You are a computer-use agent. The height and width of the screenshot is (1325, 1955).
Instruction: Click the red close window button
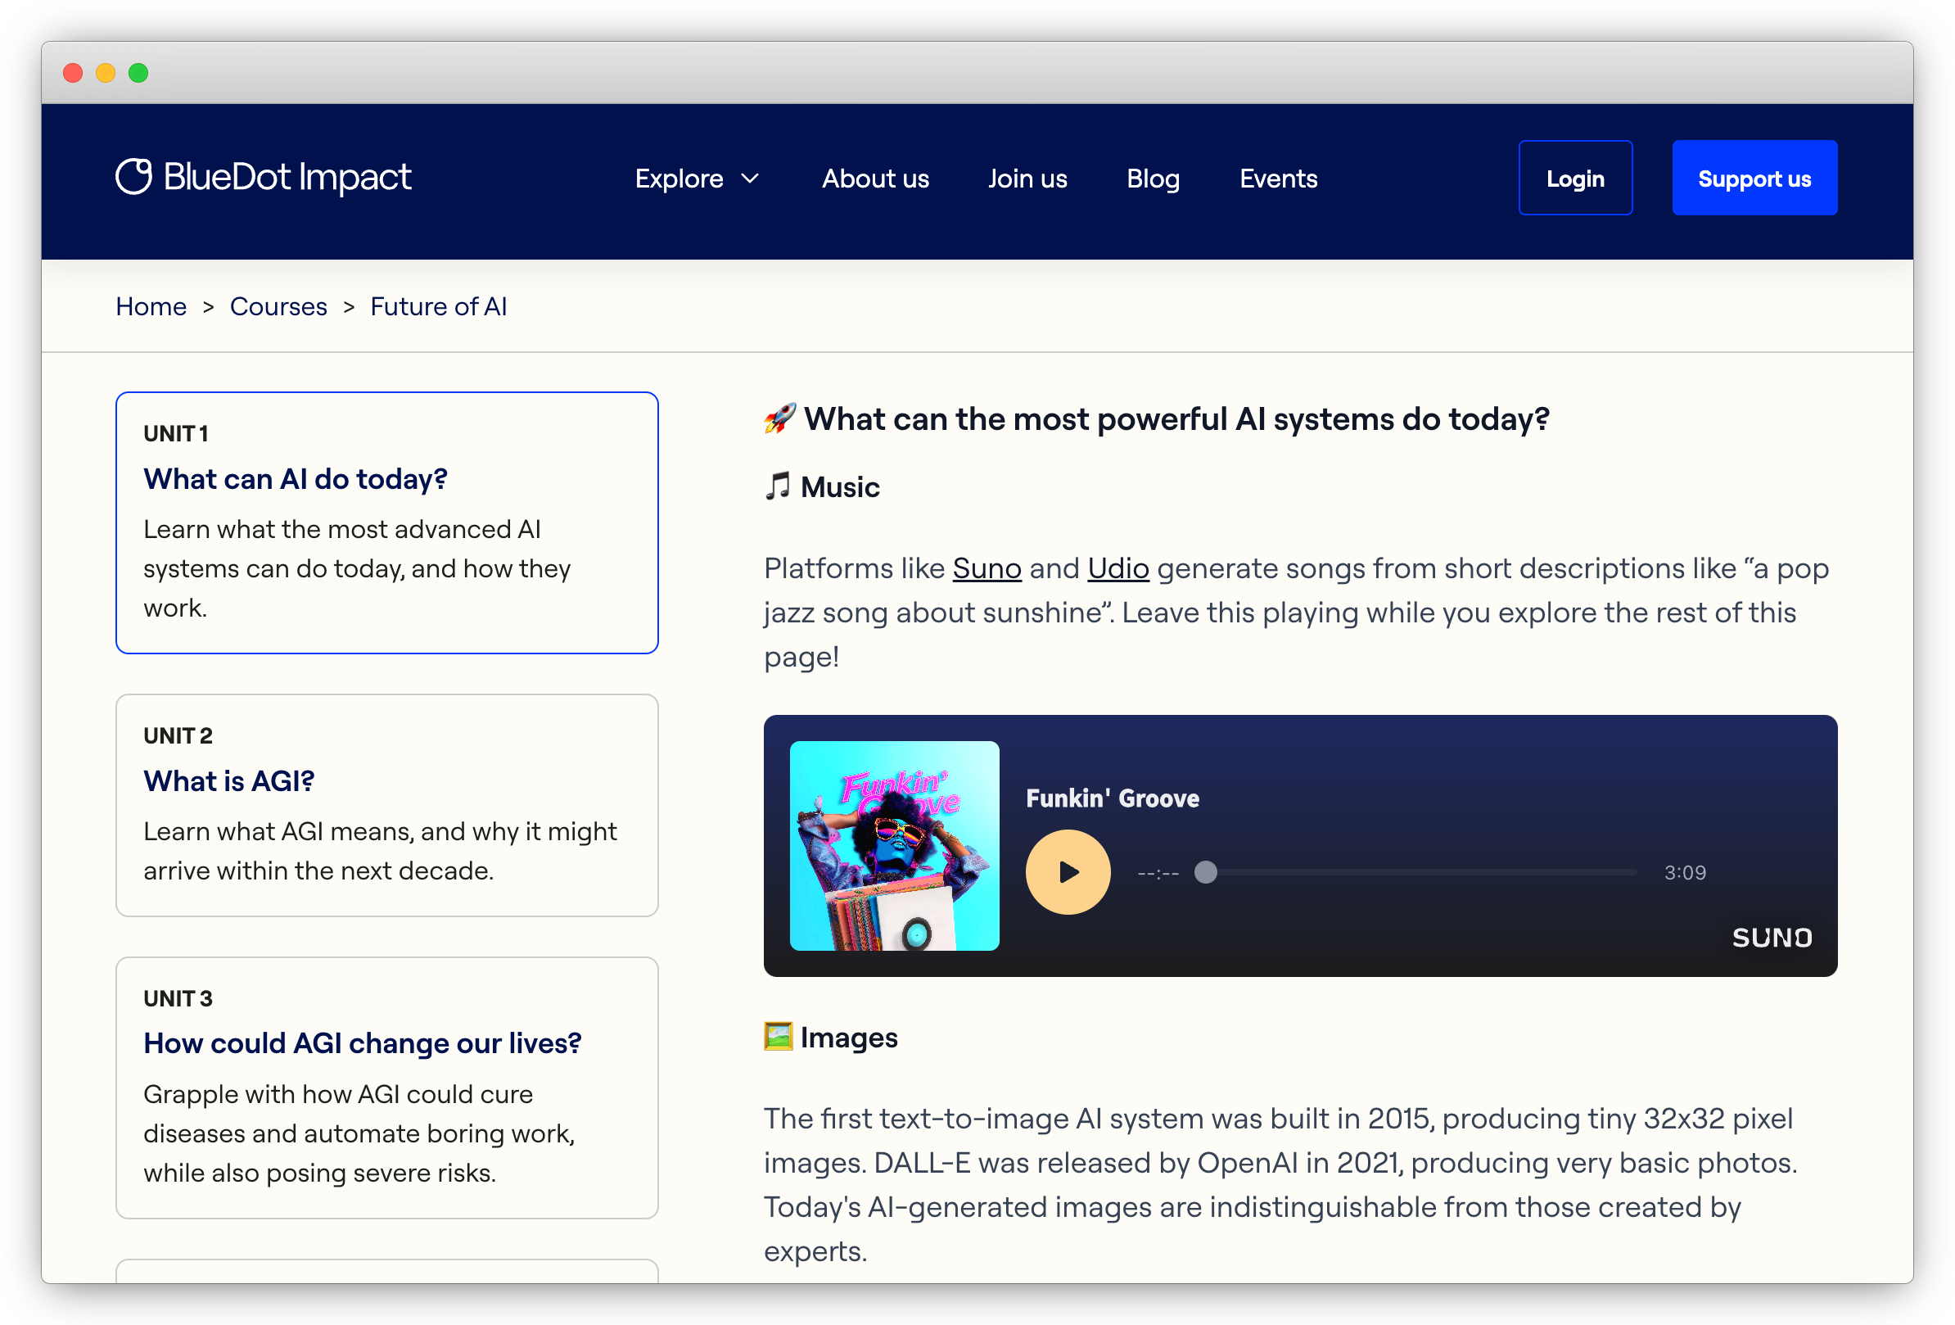pyautogui.click(x=73, y=73)
